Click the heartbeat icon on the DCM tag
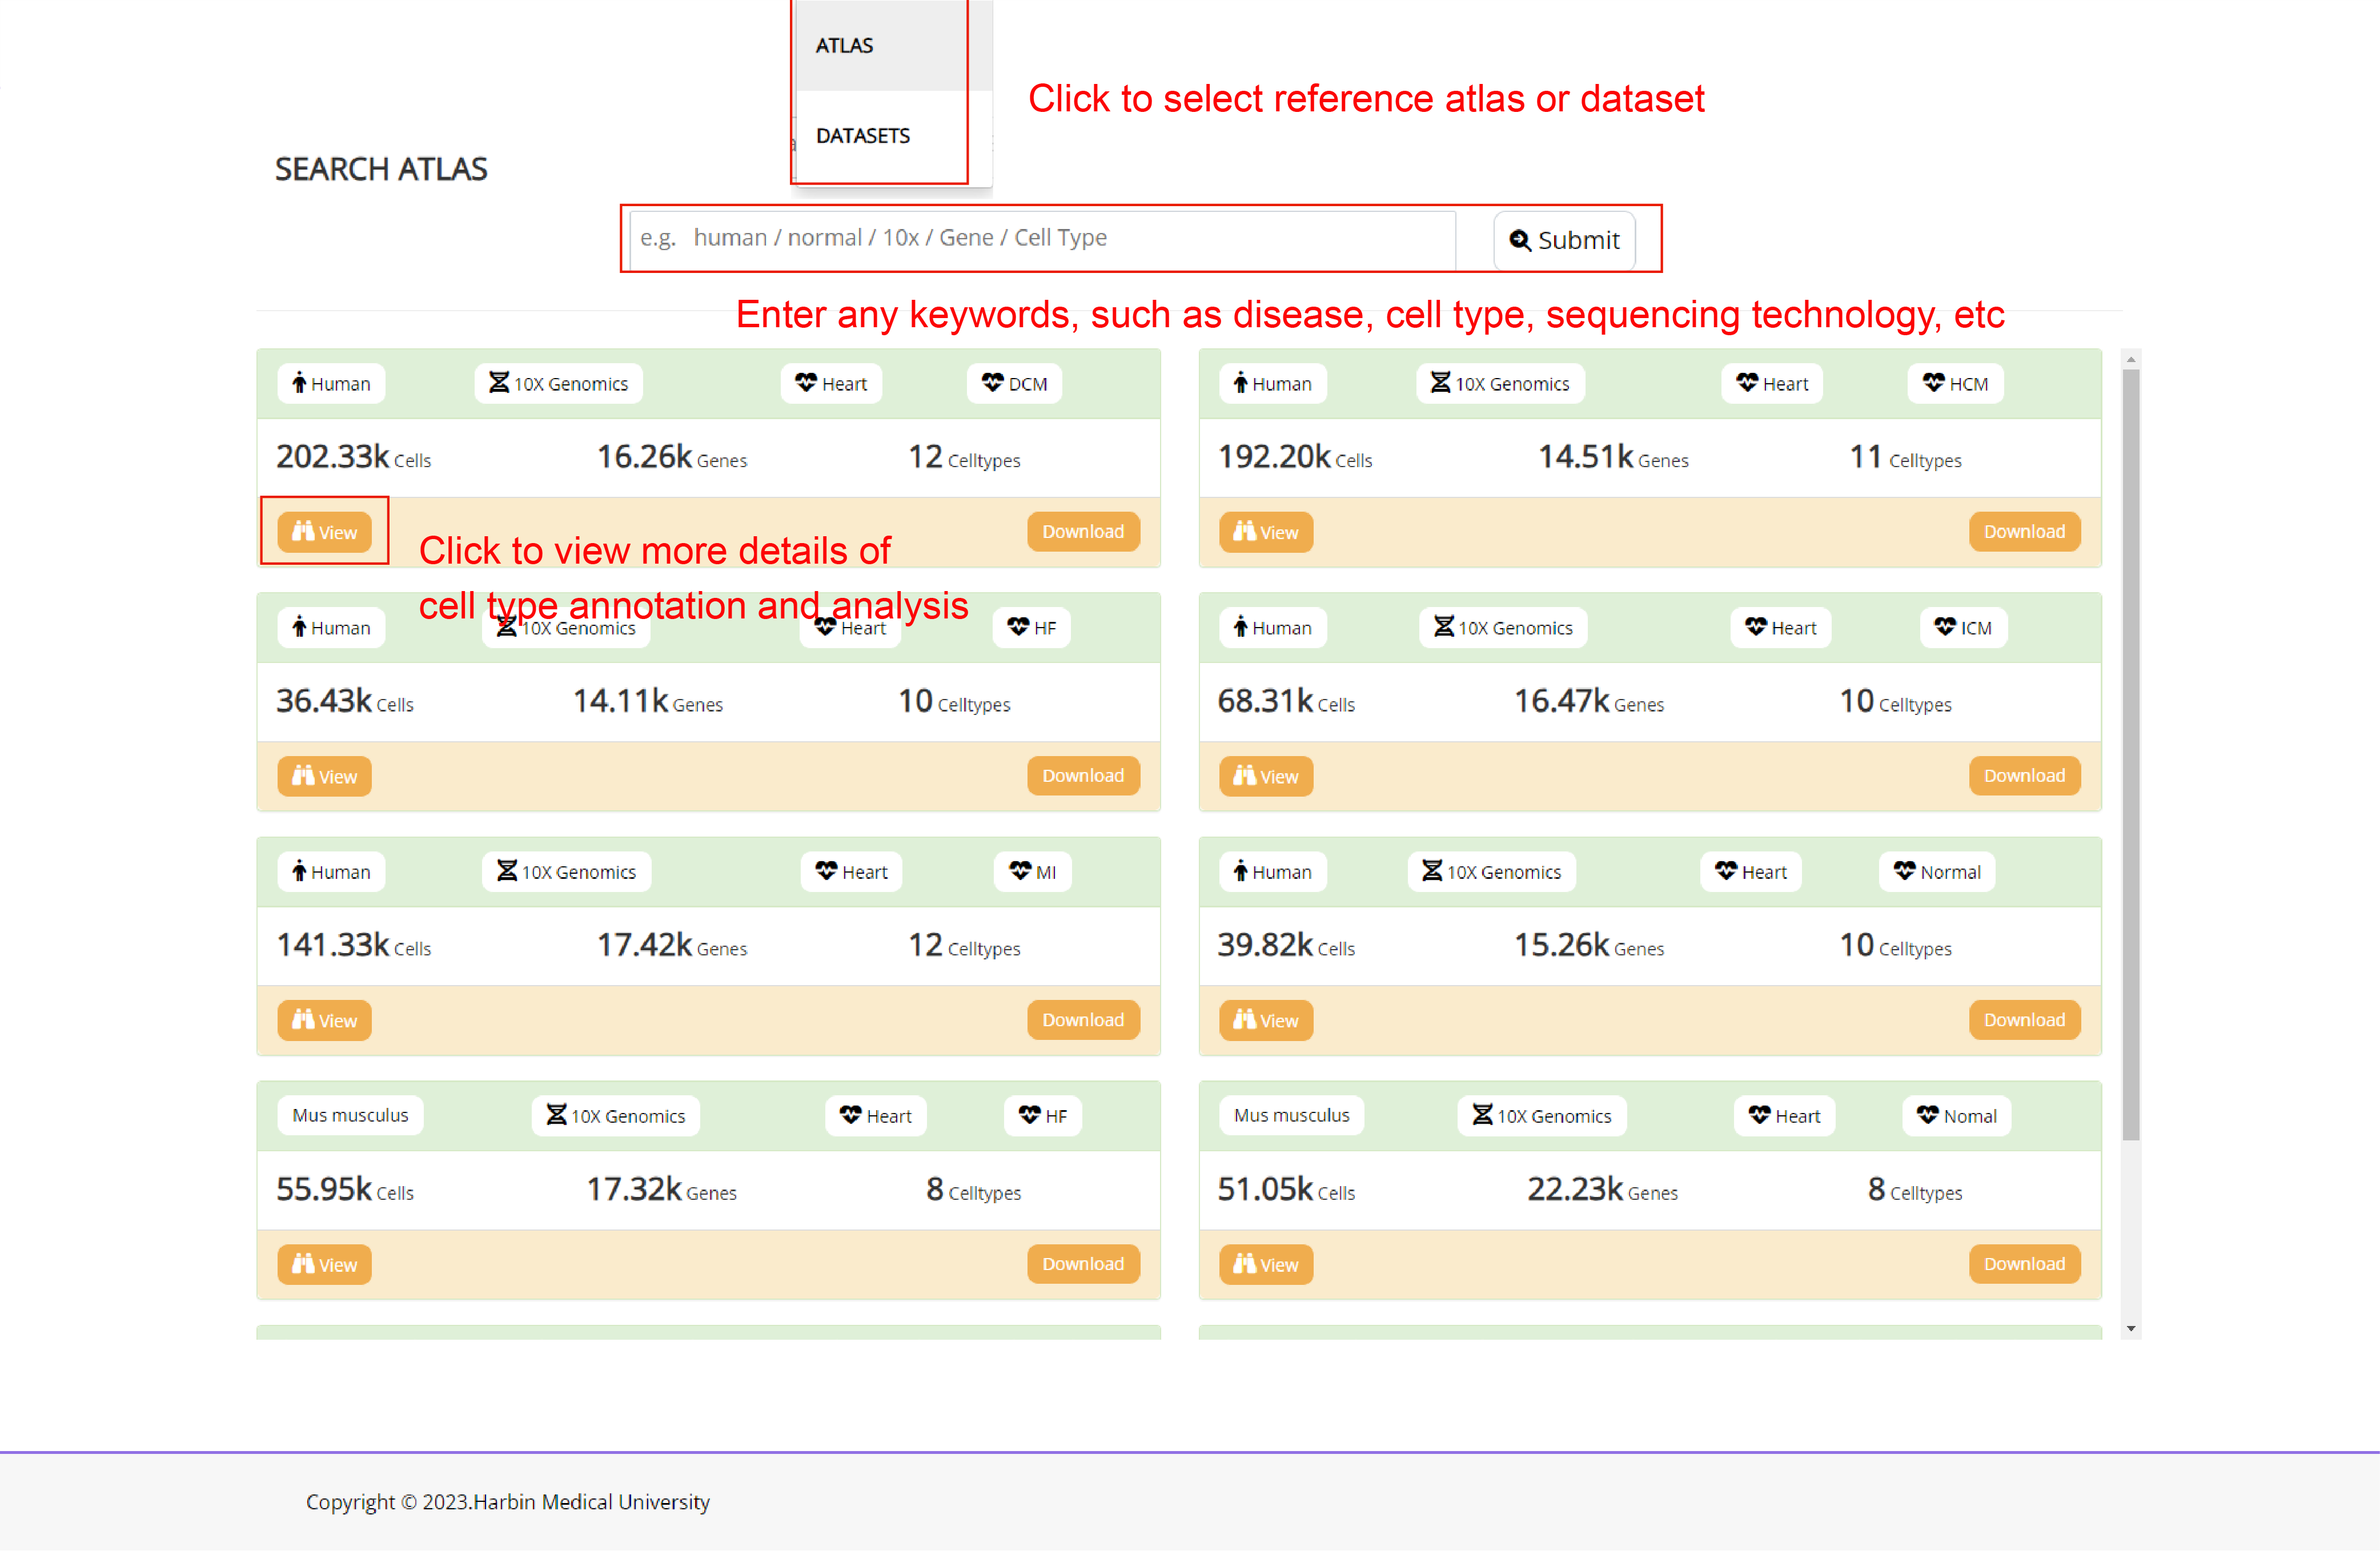Viewport: 2380px width, 1551px height. pyautogui.click(x=992, y=383)
